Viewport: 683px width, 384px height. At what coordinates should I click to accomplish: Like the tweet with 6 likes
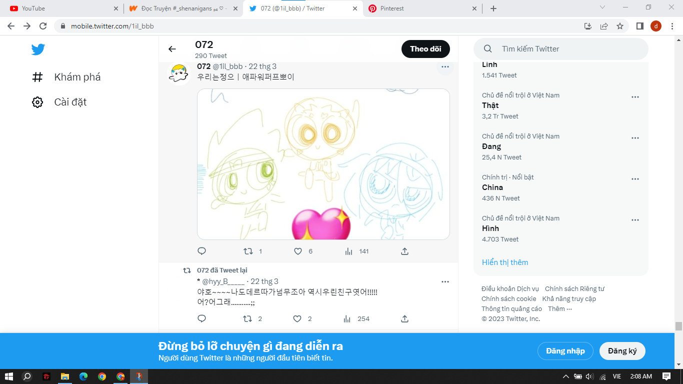(298, 251)
